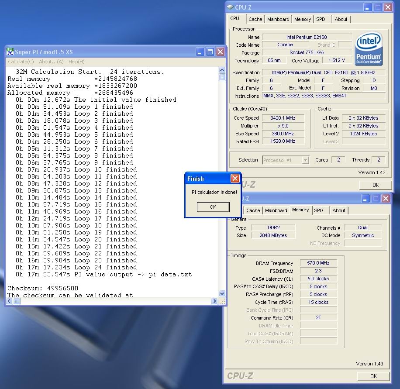The height and width of the screenshot is (389, 400).
Task: Click the Intel Pentium logo in CPU-Z
Action: [x=369, y=48]
